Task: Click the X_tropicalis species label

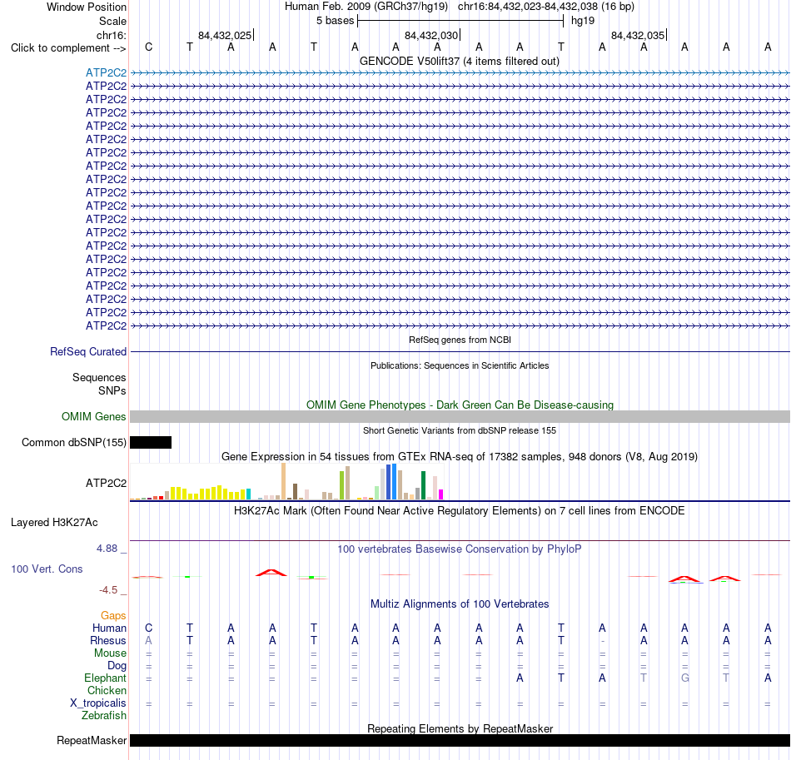Action: point(98,703)
